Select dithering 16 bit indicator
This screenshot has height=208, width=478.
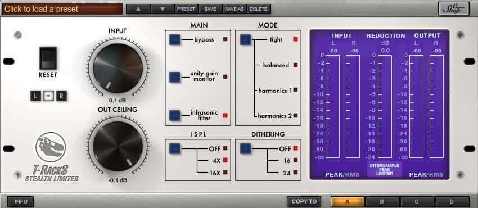(295, 160)
